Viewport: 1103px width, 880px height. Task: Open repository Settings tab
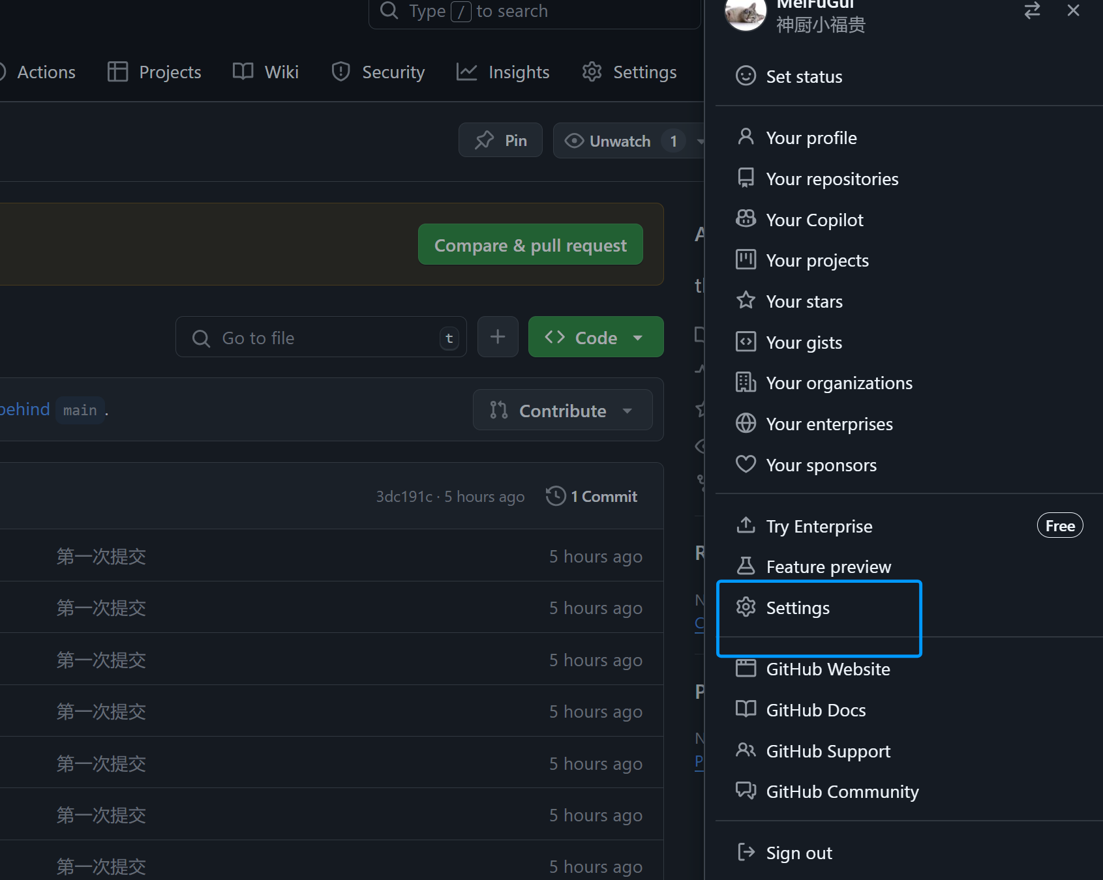tap(629, 72)
